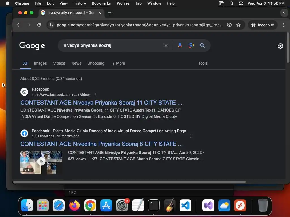Launch Safari from the Dock

click(59, 205)
